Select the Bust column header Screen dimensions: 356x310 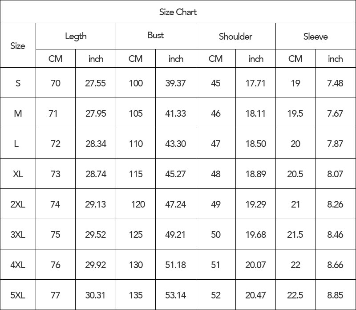pos(156,36)
